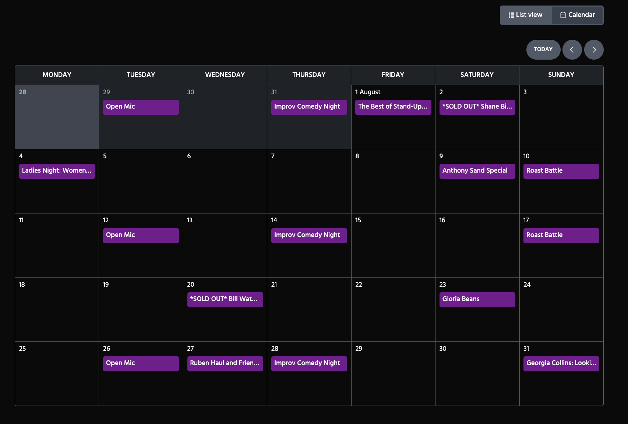
Task: Select the Calendar view tab
Action: [x=577, y=15]
